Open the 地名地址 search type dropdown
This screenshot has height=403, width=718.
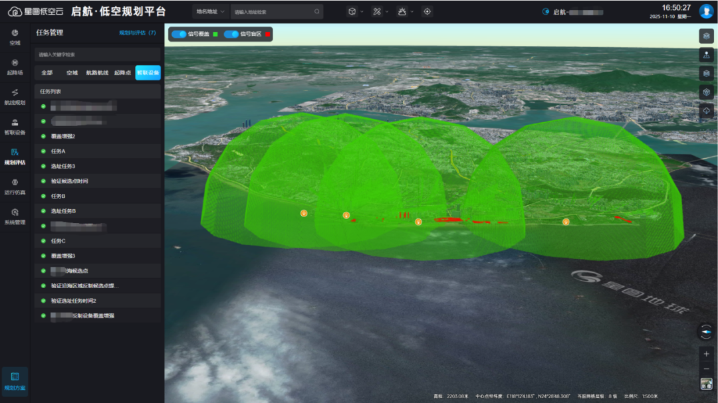point(211,12)
